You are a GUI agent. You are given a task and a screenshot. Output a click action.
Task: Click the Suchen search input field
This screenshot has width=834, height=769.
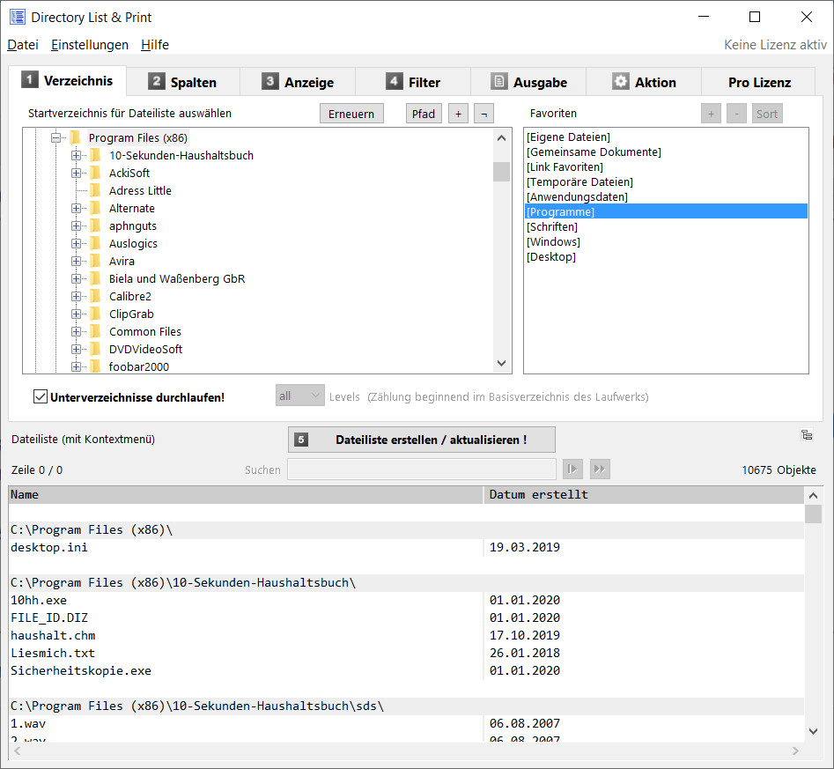pos(421,470)
